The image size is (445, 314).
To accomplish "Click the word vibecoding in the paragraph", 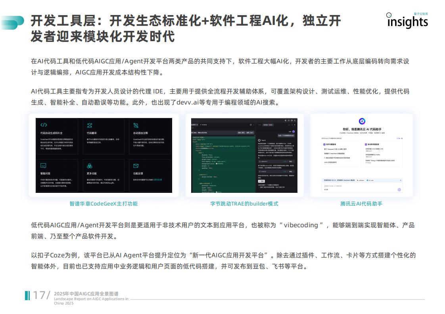I will pos(301,225).
